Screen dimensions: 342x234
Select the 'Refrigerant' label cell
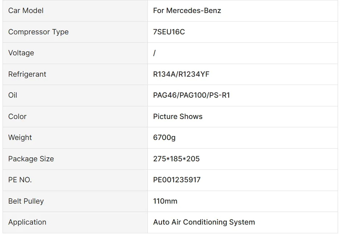tap(27, 74)
